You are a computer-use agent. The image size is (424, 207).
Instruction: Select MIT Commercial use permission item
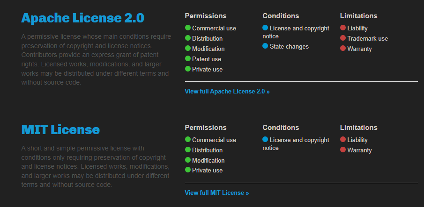coord(214,140)
